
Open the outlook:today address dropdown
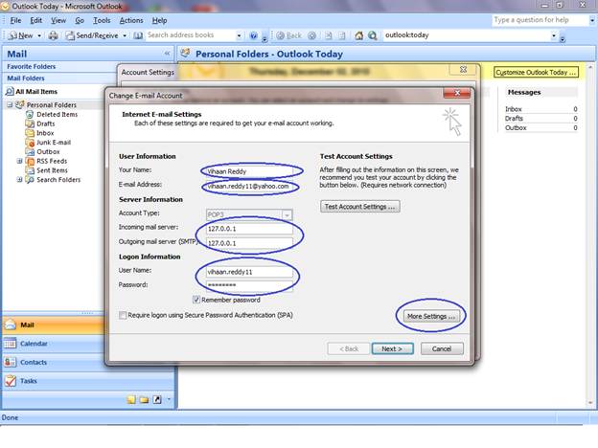[554, 35]
